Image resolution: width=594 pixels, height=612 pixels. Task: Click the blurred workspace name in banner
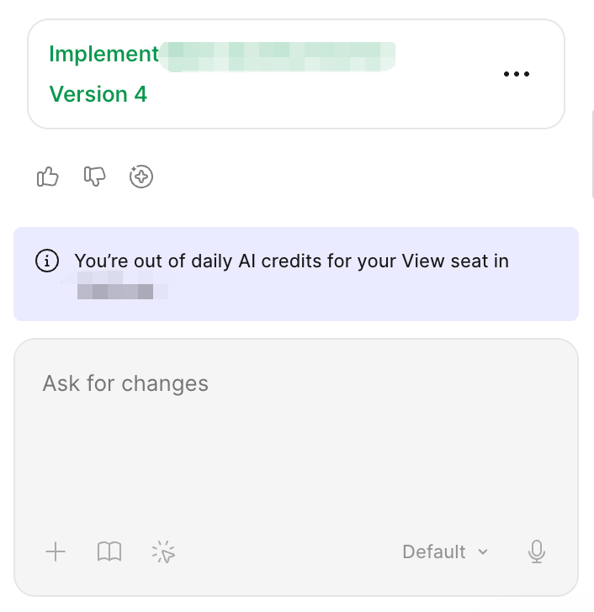tap(118, 291)
